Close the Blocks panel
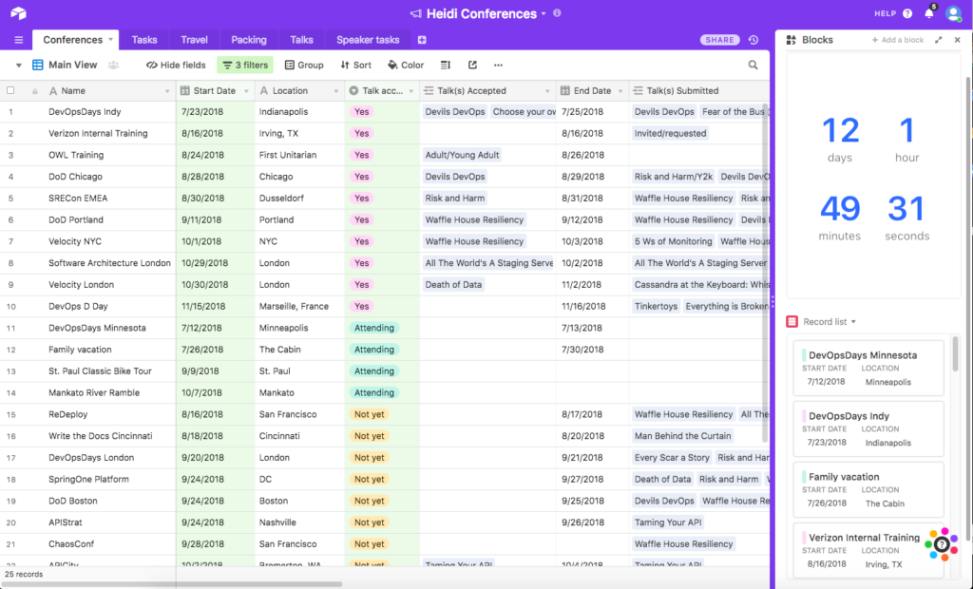973x589 pixels. tap(958, 40)
